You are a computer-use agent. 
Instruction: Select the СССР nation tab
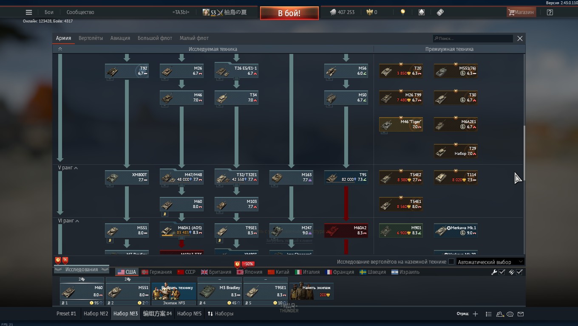pos(186,272)
